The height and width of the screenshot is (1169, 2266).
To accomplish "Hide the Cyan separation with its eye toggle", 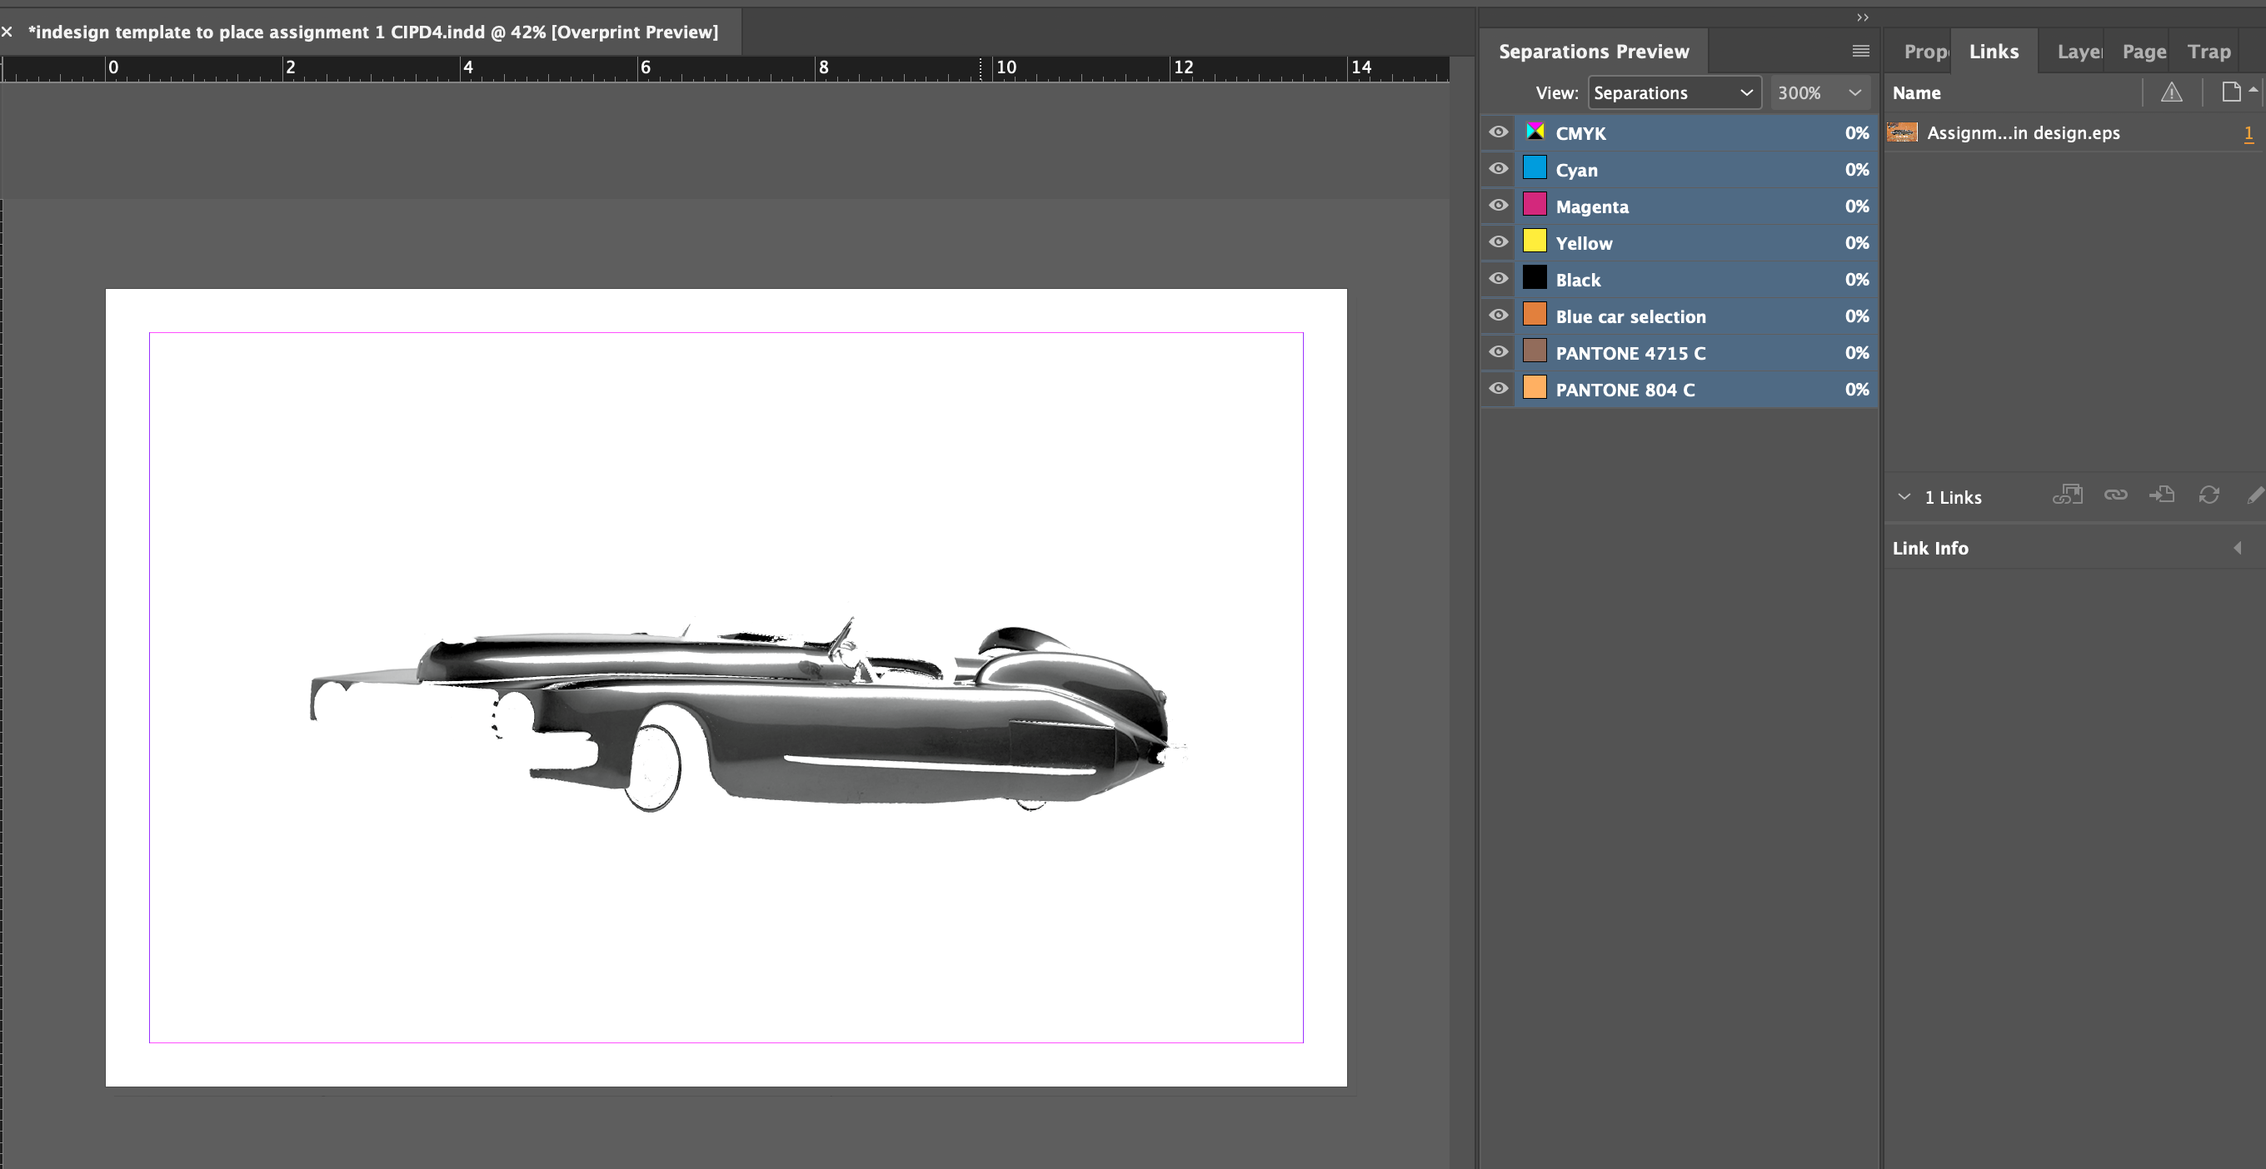I will click(1497, 169).
